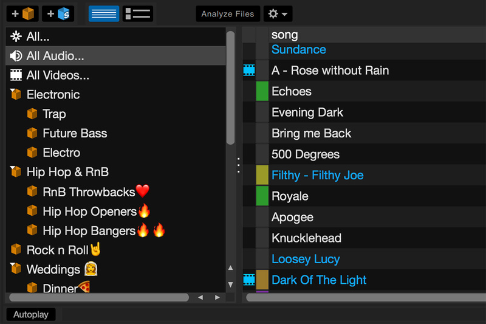The height and width of the screenshot is (324, 486).
Task: Click the add crate button
Action: pos(22,13)
